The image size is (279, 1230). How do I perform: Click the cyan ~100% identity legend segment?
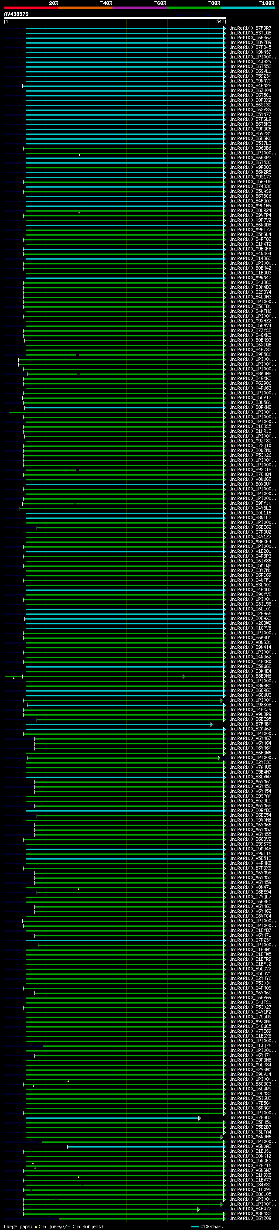[x=248, y=8]
